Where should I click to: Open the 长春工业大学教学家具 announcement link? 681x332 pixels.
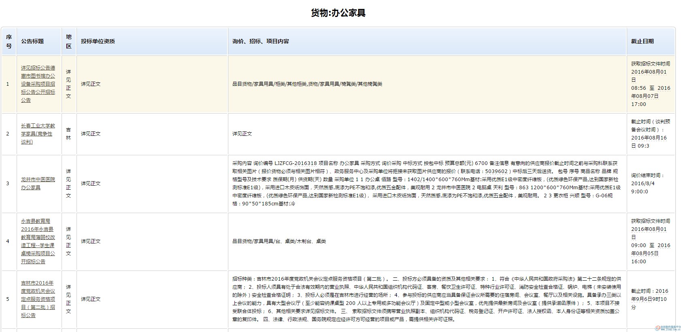point(38,134)
